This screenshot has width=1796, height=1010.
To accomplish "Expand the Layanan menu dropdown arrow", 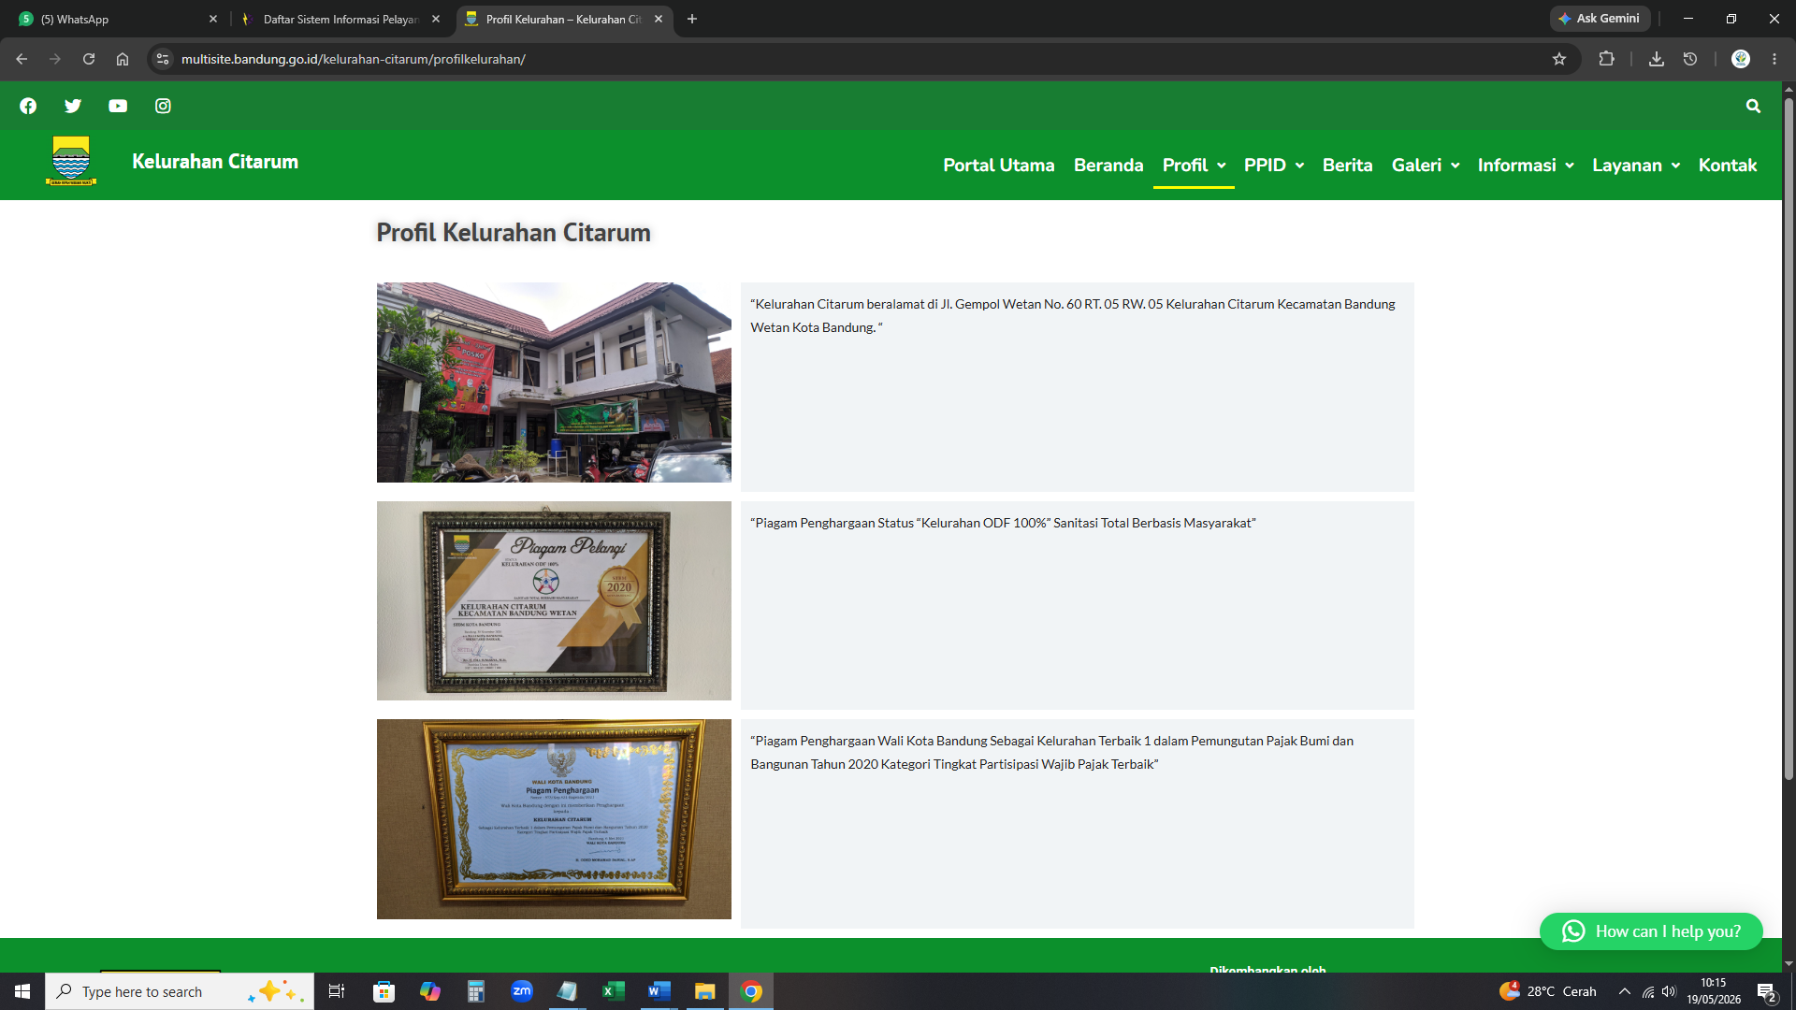I will 1675,166.
